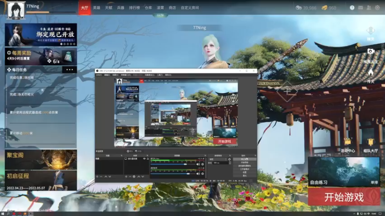Screen dimensions: 385x216
Task: Move source up in OBS sources panel
Action: point(139,177)
